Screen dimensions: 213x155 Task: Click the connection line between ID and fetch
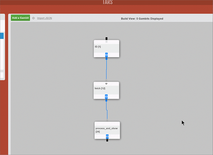106,69
